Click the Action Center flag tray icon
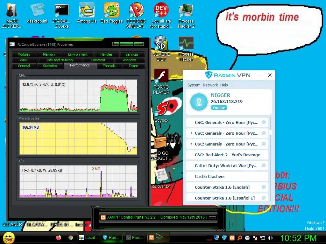Image resolution: width=326 pixels, height=244 pixels. tap(255, 238)
